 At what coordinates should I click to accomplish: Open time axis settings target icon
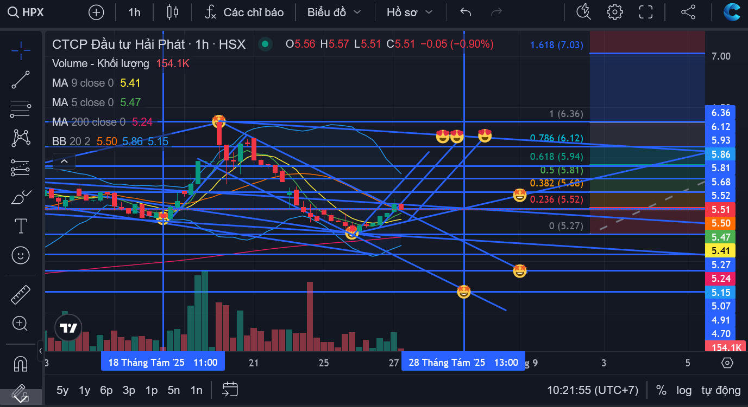click(x=727, y=363)
